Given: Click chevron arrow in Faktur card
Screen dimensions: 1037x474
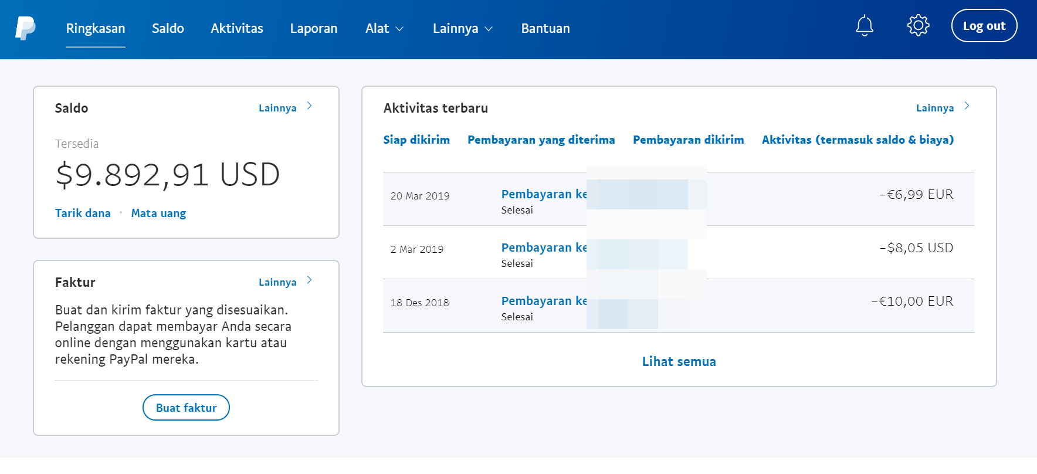Looking at the screenshot, I should pyautogui.click(x=309, y=280).
